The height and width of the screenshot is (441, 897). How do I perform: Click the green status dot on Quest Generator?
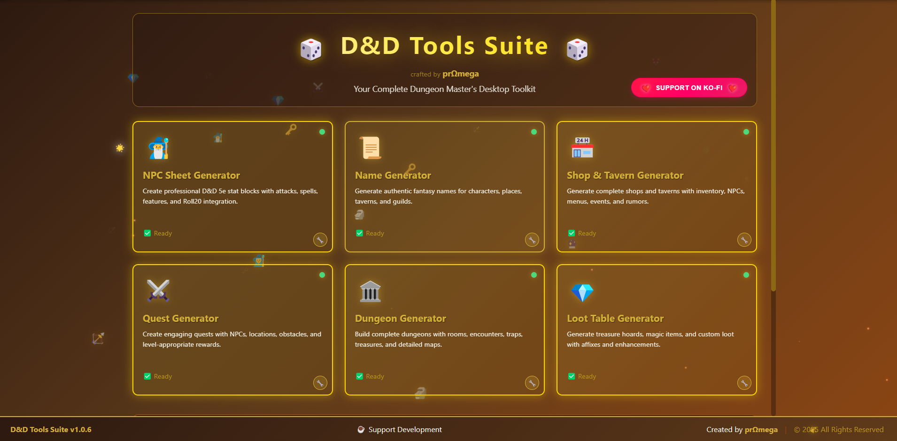(322, 275)
